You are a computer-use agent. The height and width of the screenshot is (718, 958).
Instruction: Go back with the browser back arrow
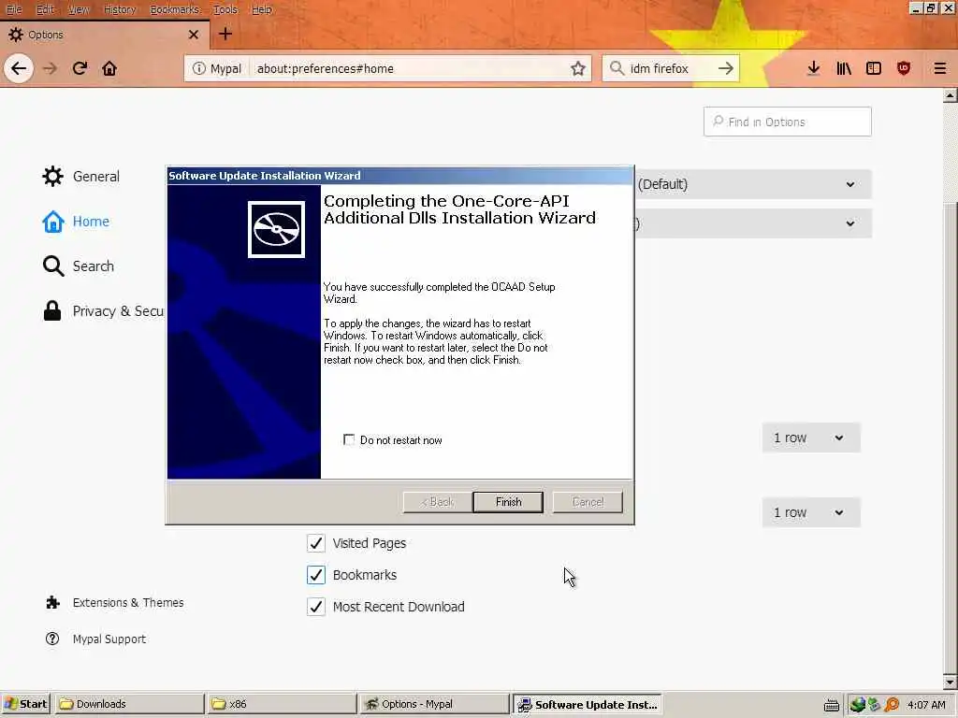point(19,68)
